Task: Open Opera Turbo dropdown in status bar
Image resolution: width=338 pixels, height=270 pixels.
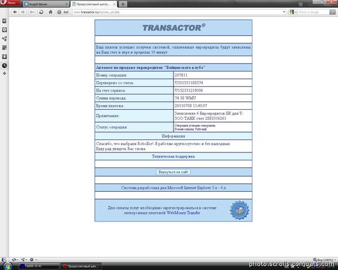Action: (33, 260)
